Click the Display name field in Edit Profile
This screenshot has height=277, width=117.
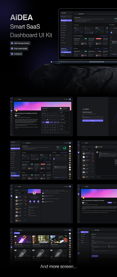104,238
